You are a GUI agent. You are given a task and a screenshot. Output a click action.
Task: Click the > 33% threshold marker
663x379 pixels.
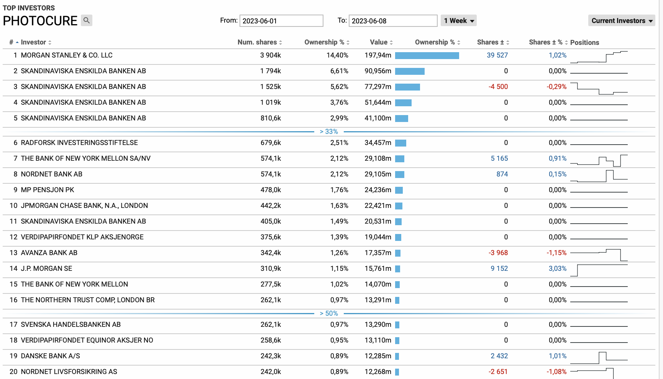coord(329,132)
